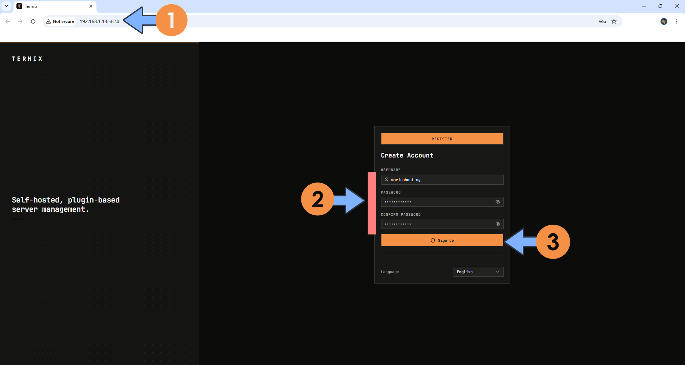Open the Not secure site info badge
685x365 pixels.
click(x=60, y=21)
